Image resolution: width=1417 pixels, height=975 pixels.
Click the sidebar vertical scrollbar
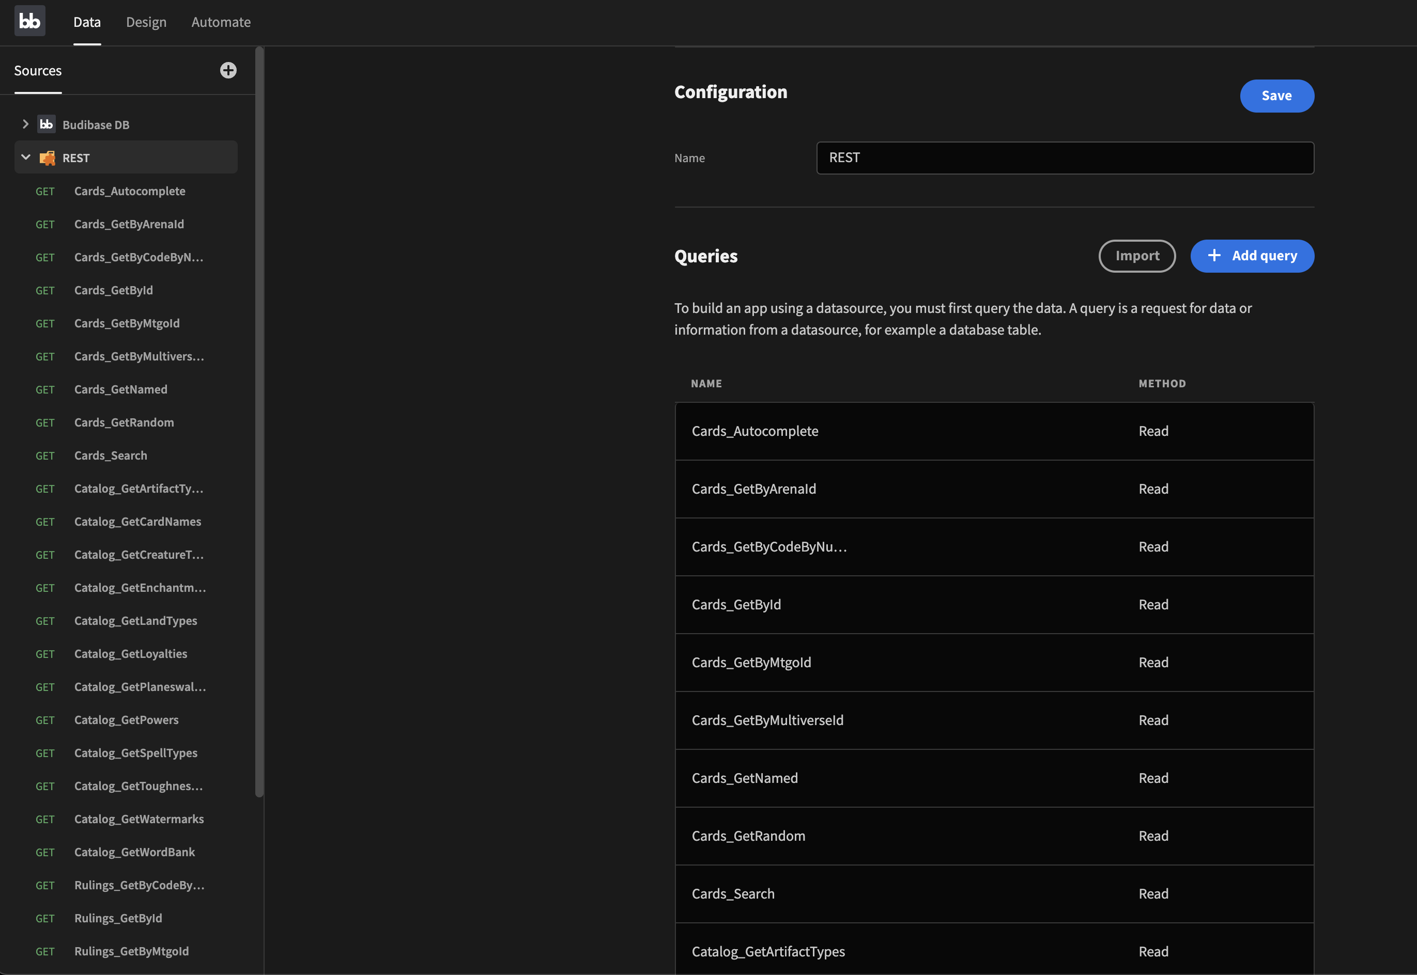tap(259, 421)
